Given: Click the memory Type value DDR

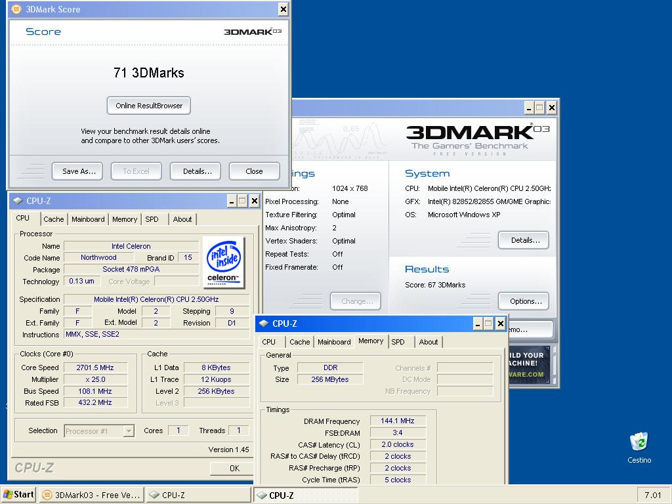Looking at the screenshot, I should 330,367.
